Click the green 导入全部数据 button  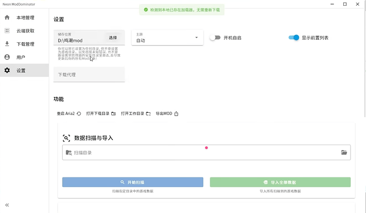(x=280, y=182)
